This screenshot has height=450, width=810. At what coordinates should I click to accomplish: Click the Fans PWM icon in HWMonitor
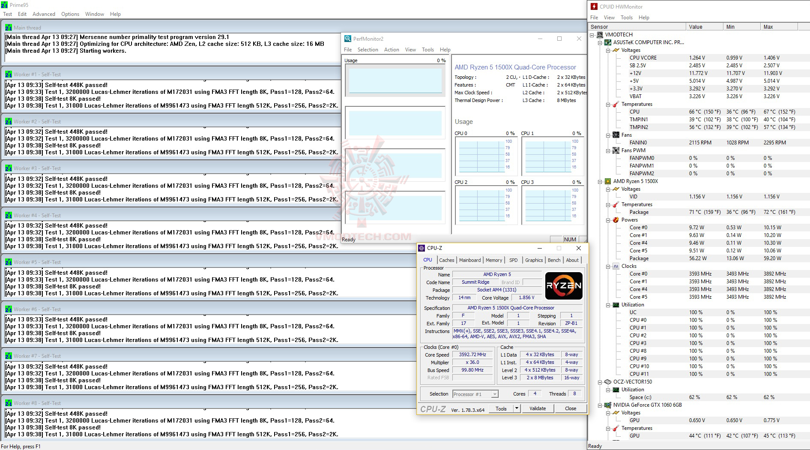click(616, 150)
